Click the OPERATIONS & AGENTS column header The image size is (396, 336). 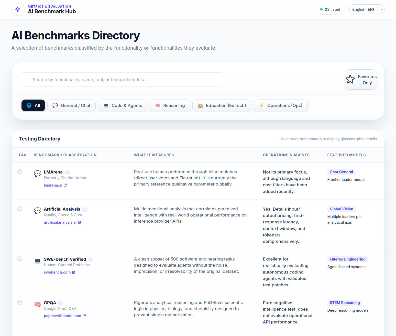286,155
